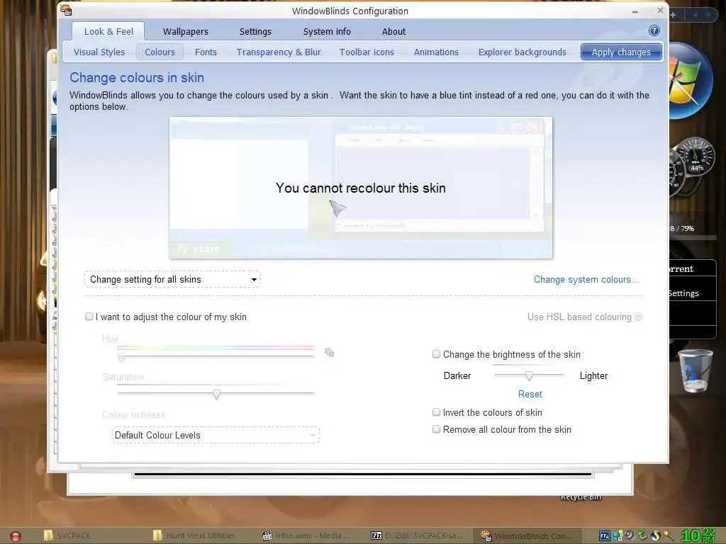This screenshot has height=544, width=726.
Task: Click the WindowBlinds title bar app icon
Action: click(x=66, y=10)
